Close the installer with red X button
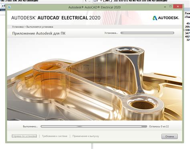Viewport: 190px width, 149px height. [178, 6]
